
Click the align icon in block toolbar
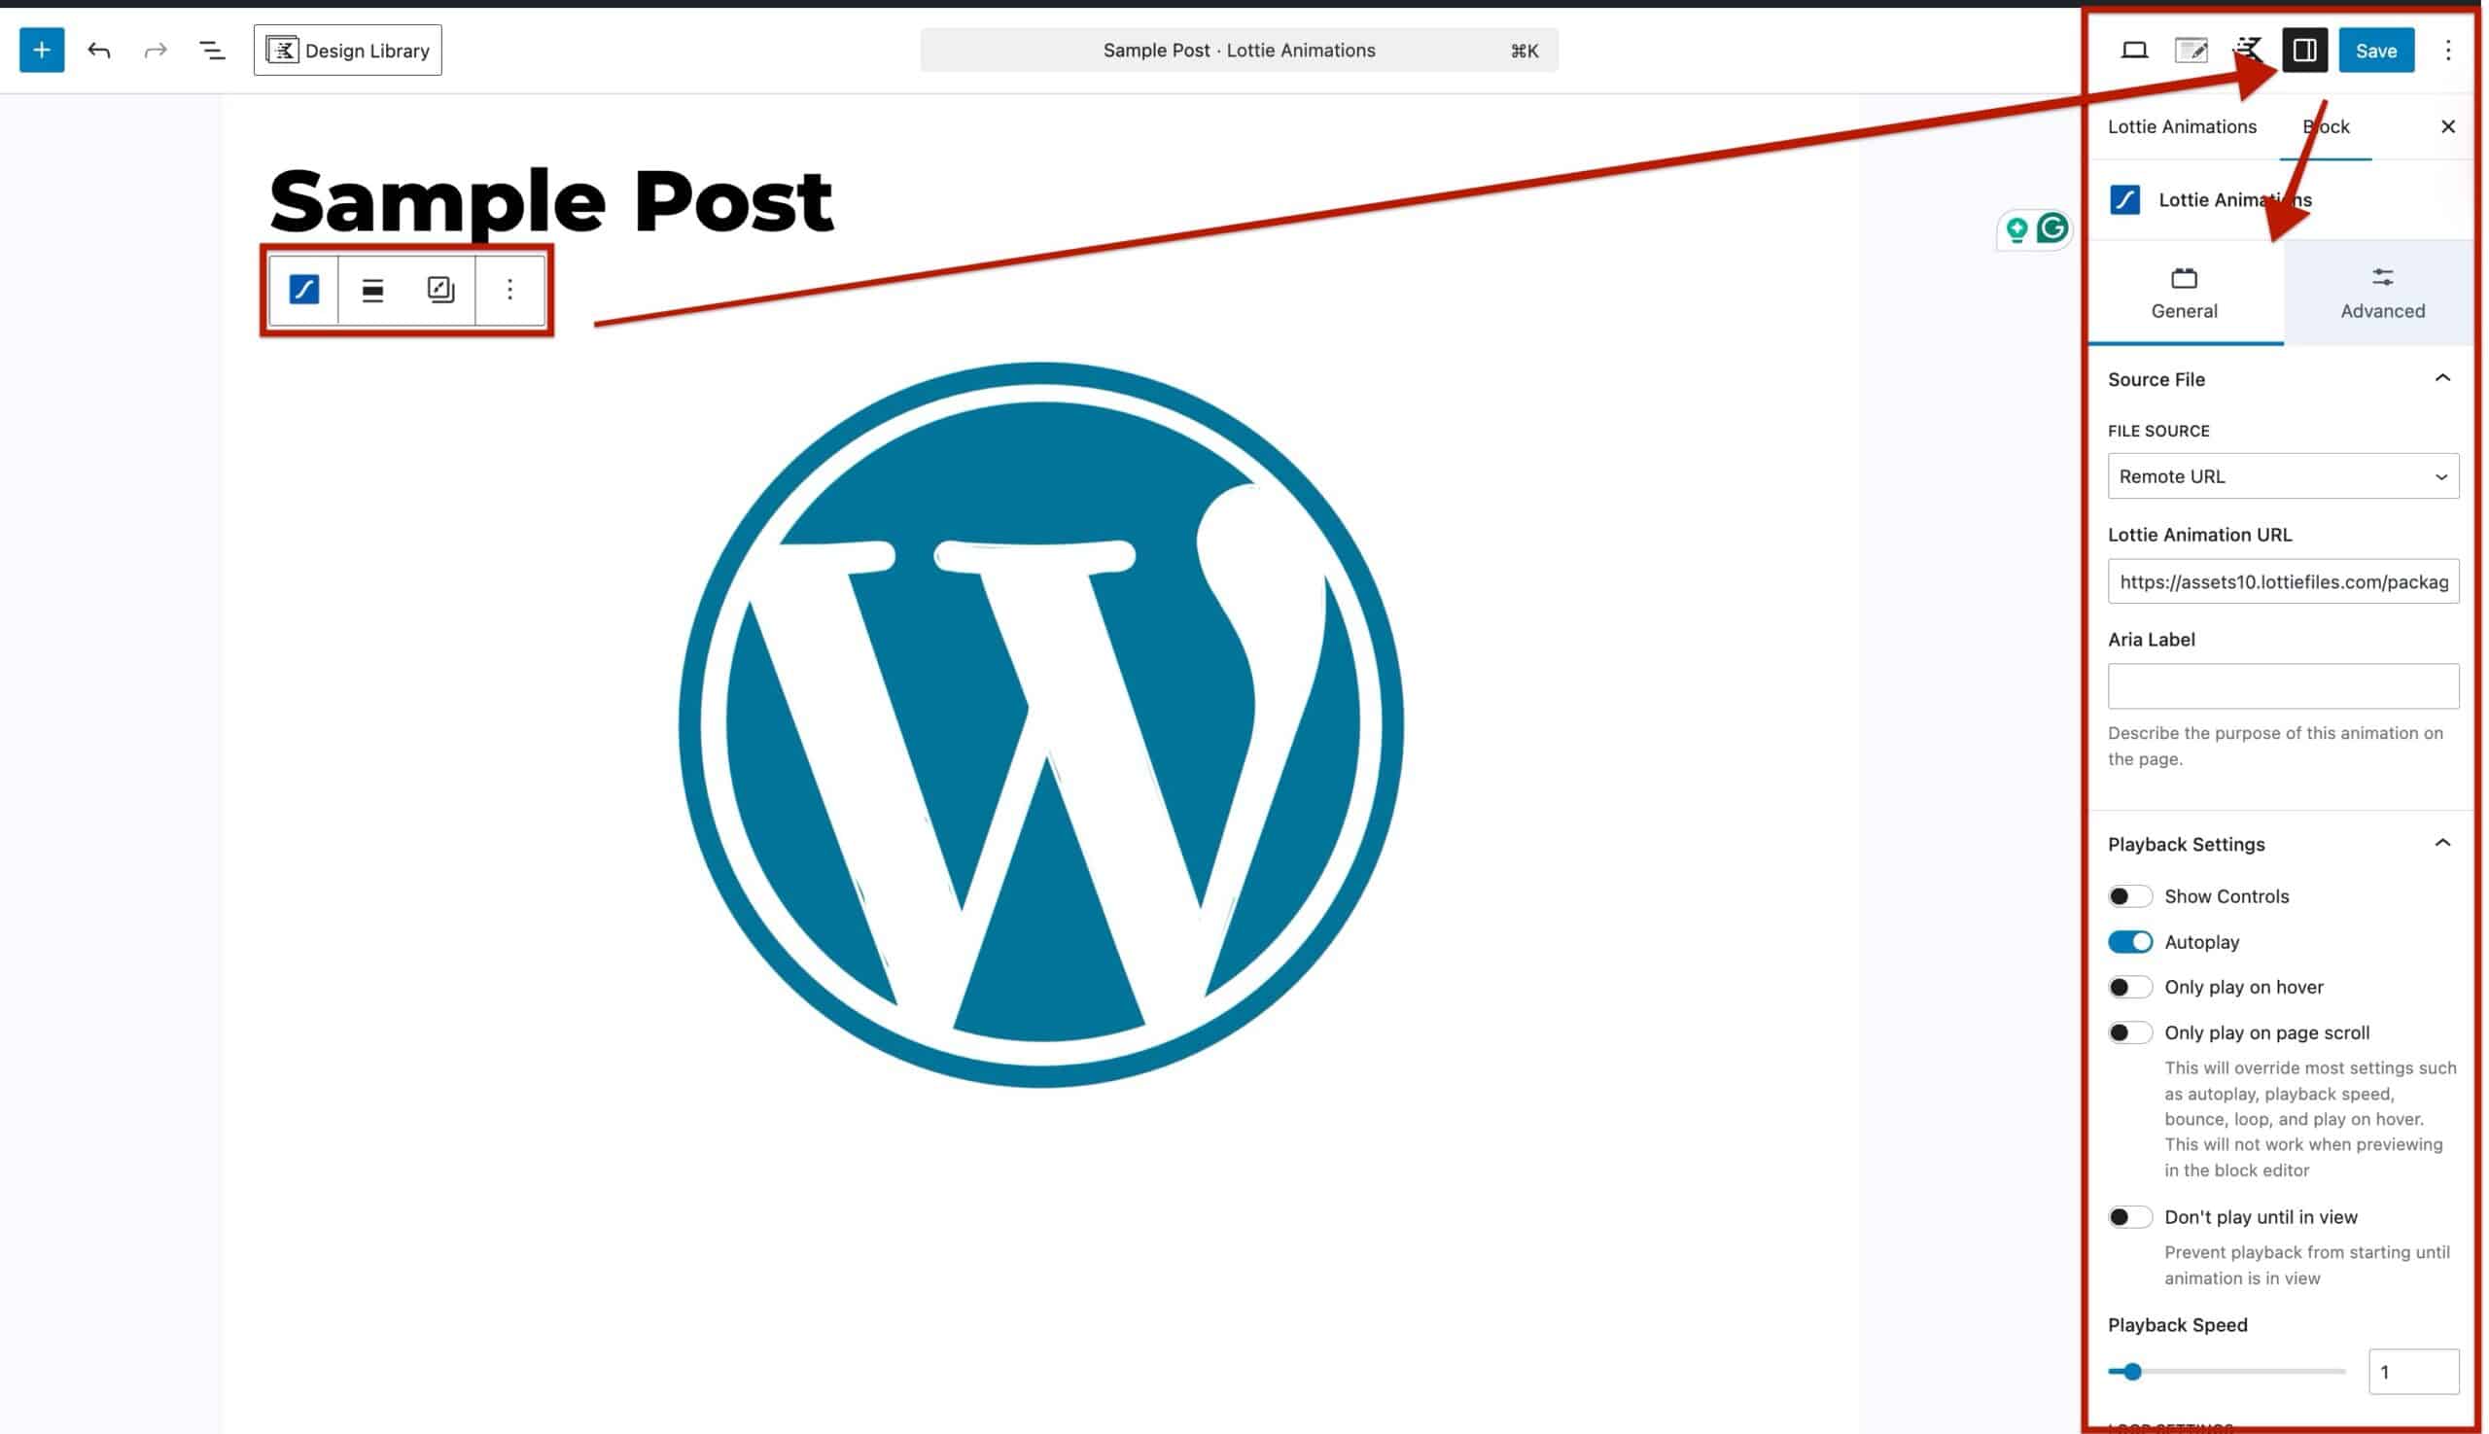(x=372, y=290)
